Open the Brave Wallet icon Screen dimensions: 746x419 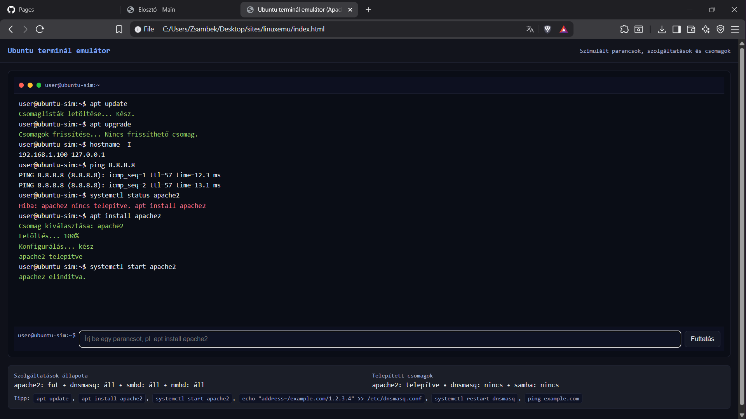(691, 29)
